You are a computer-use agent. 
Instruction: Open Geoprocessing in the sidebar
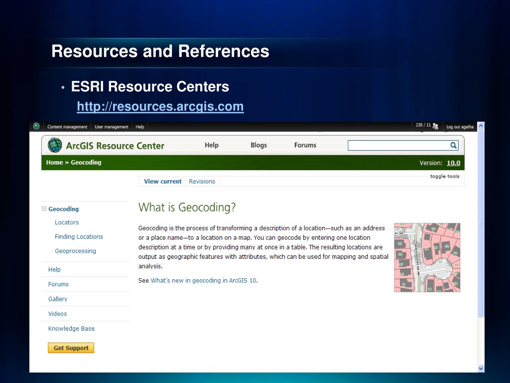[x=76, y=251]
